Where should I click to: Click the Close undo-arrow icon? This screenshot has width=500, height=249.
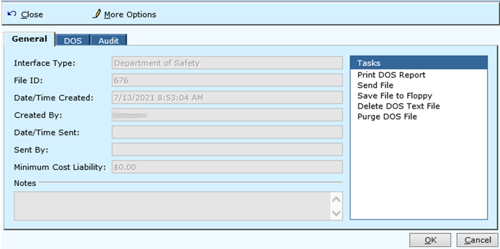pos(11,14)
